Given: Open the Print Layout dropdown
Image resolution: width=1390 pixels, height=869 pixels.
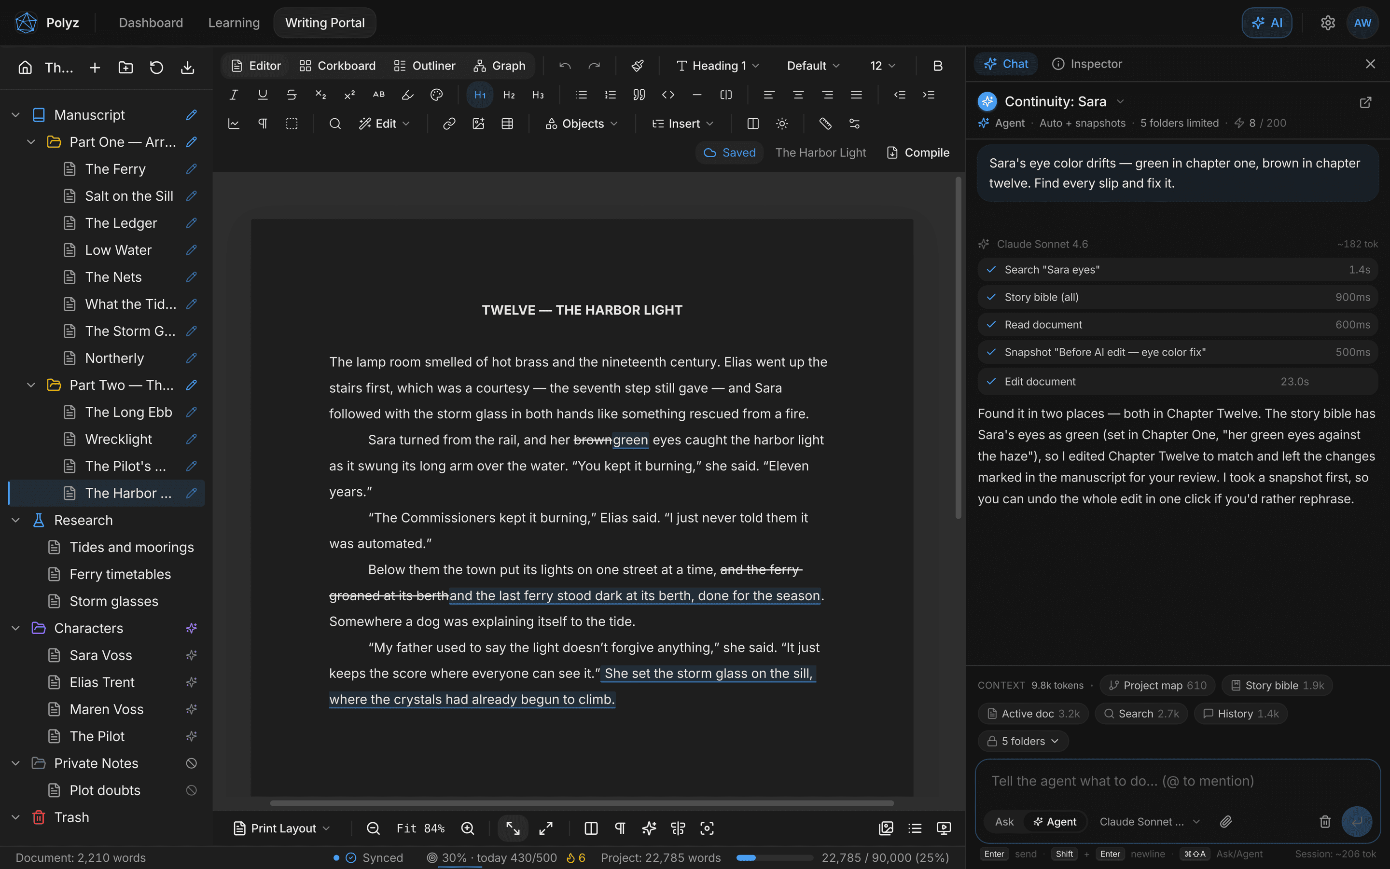Looking at the screenshot, I should click(x=282, y=828).
